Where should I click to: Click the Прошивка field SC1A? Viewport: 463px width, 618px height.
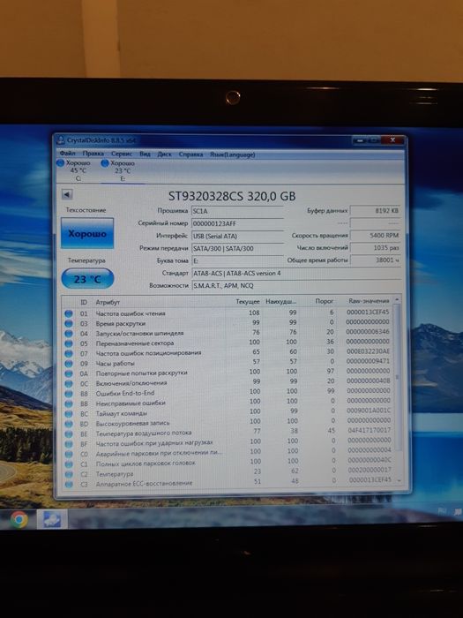tap(237, 211)
